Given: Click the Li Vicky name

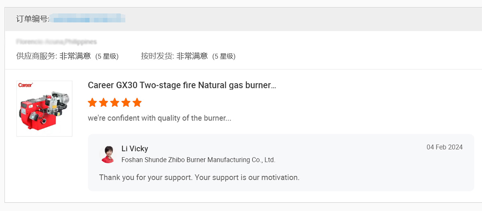Looking at the screenshot, I should coord(135,149).
